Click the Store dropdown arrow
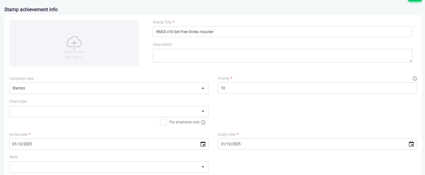The width and height of the screenshot is (425, 175). [203, 167]
